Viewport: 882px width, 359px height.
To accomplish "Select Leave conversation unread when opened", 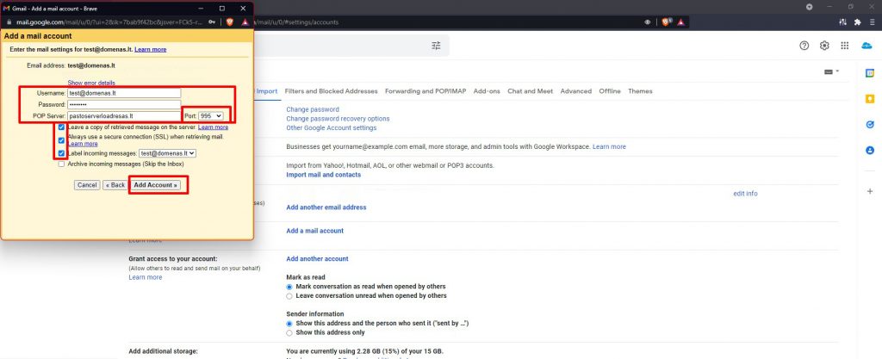I will [x=289, y=295].
